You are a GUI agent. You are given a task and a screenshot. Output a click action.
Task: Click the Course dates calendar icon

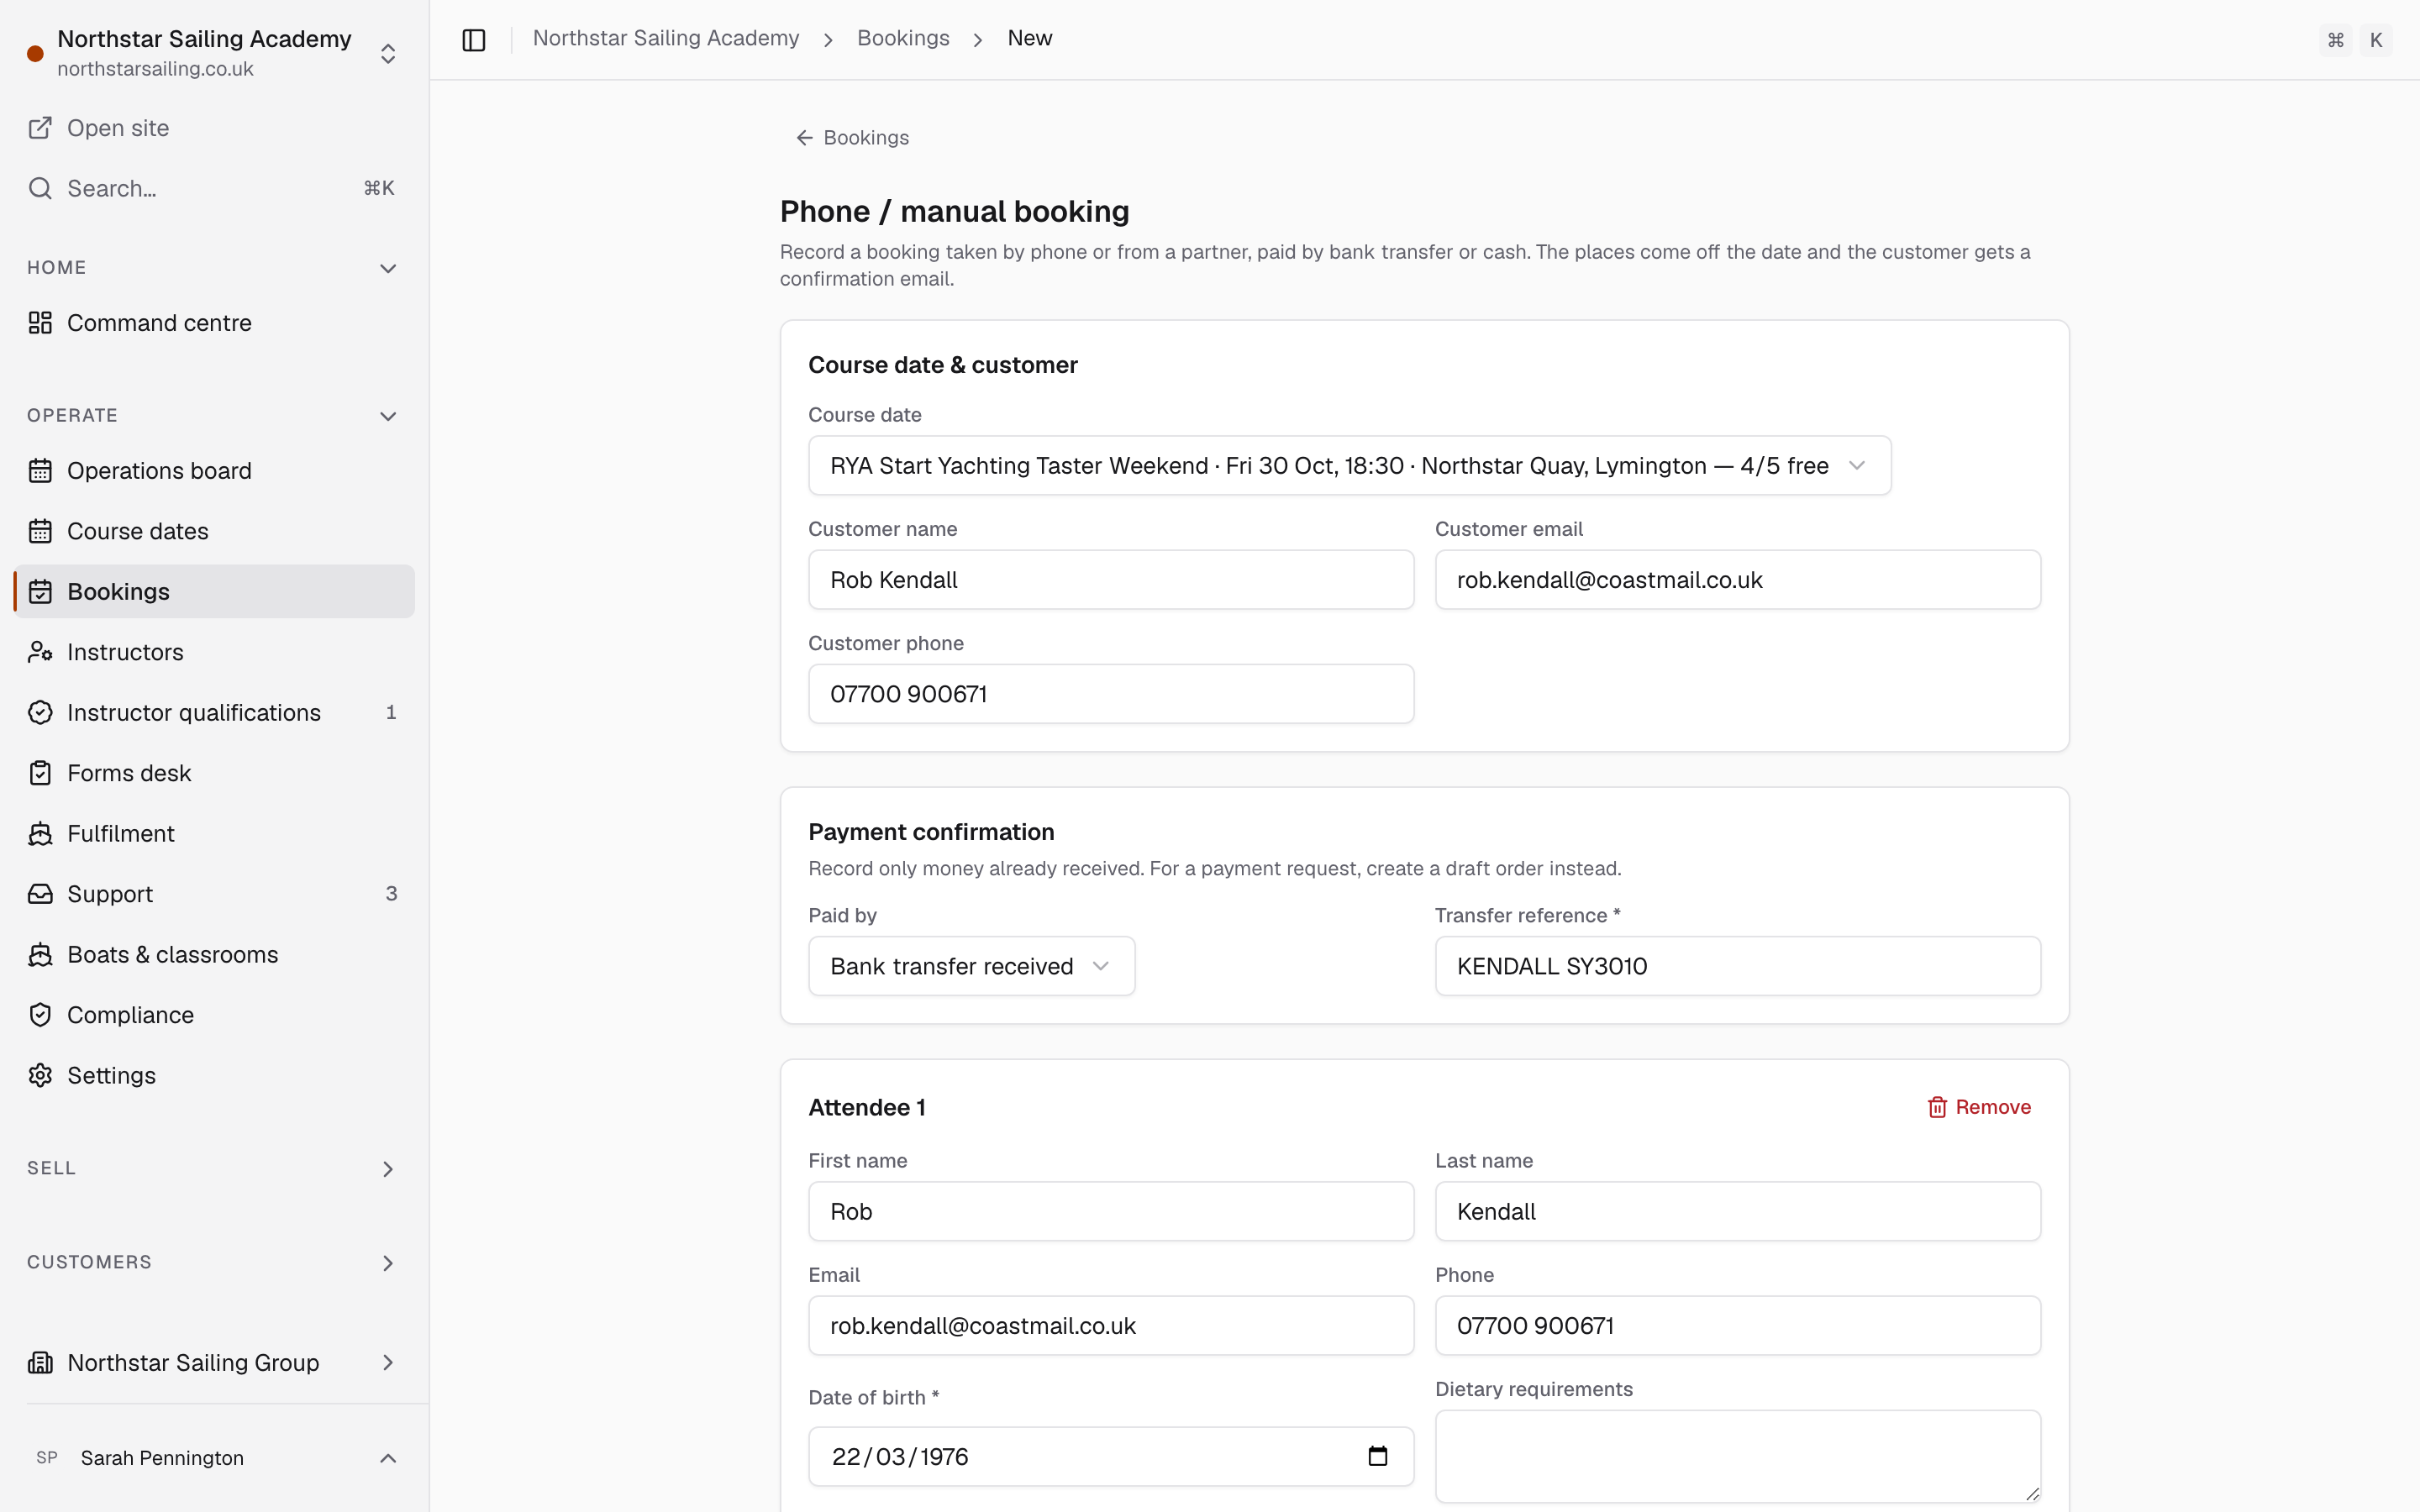pos(40,531)
